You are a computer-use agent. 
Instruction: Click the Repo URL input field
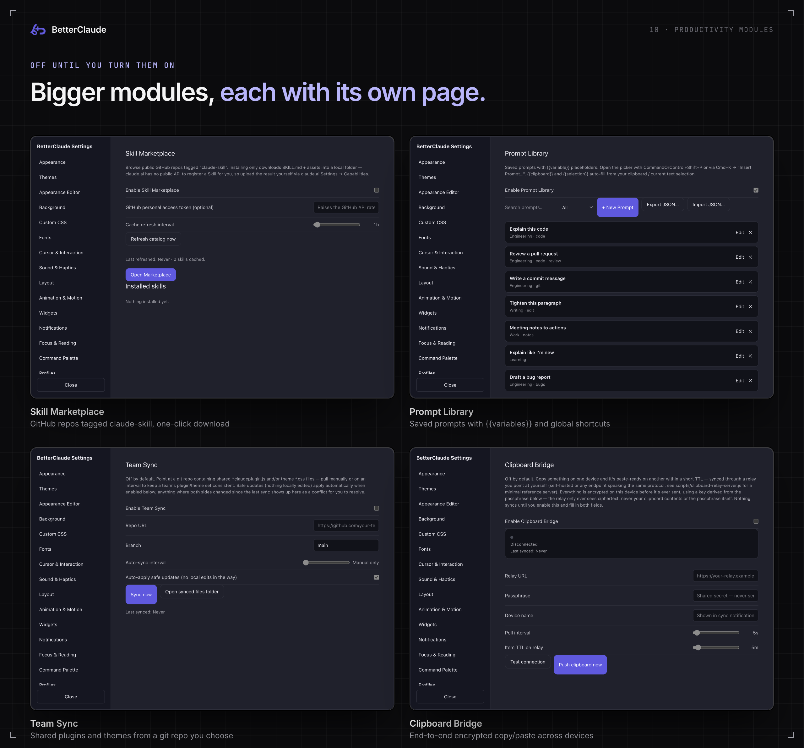[346, 526]
